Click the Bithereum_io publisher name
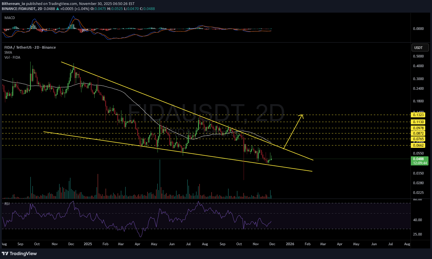The image size is (432, 259). [x=14, y=4]
